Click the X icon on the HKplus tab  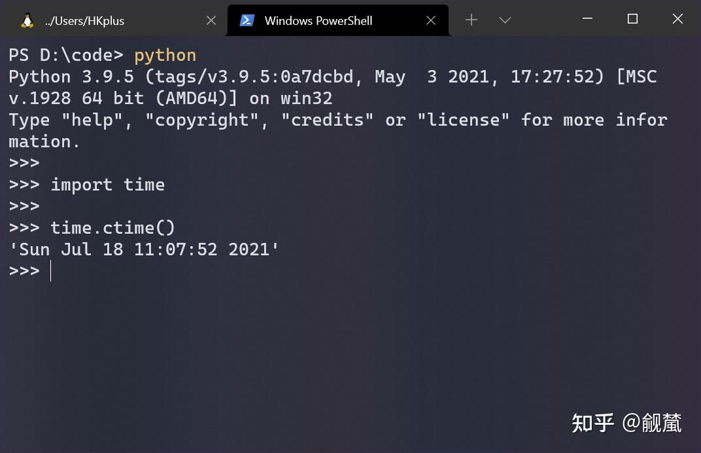(211, 20)
